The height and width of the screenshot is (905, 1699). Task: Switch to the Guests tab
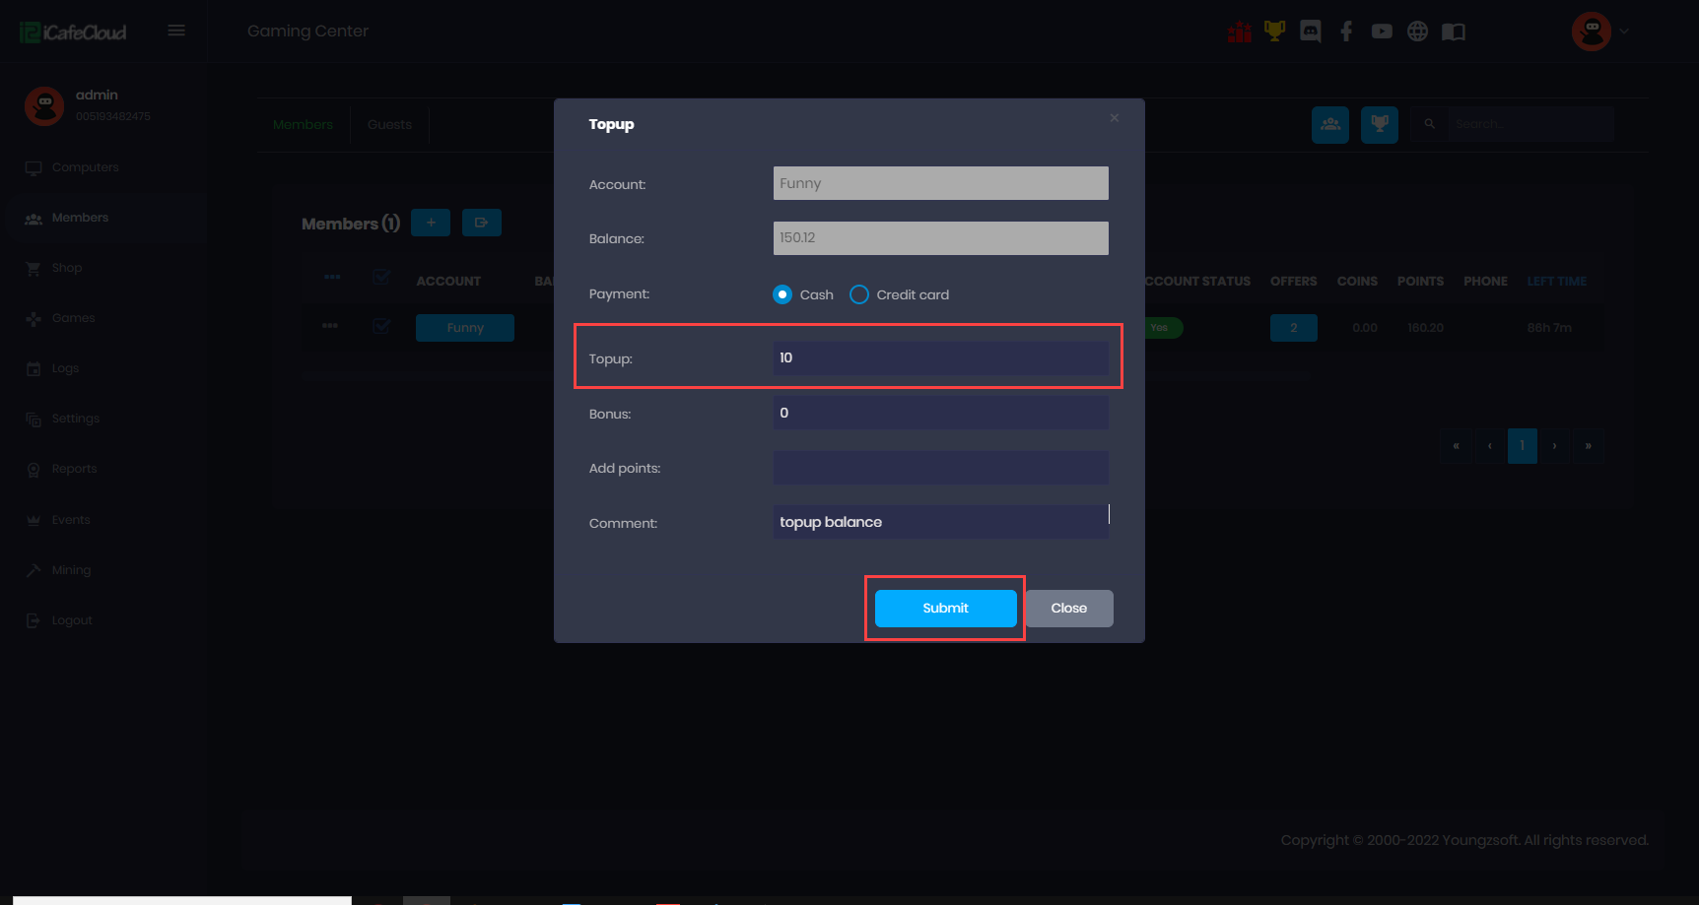point(389,125)
